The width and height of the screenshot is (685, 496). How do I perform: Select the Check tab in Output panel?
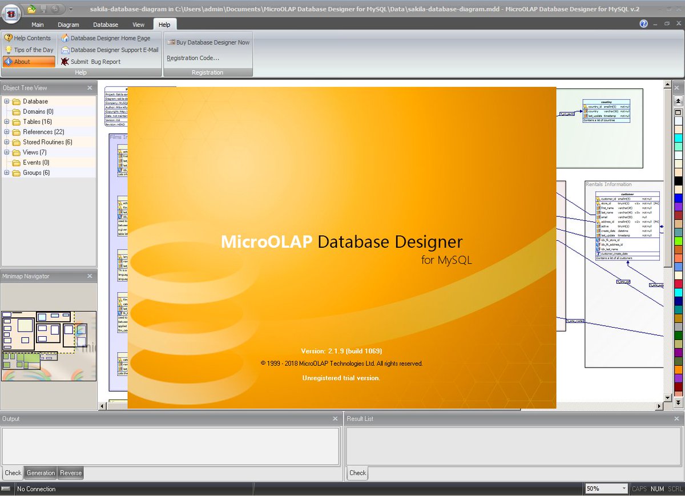[x=13, y=473]
